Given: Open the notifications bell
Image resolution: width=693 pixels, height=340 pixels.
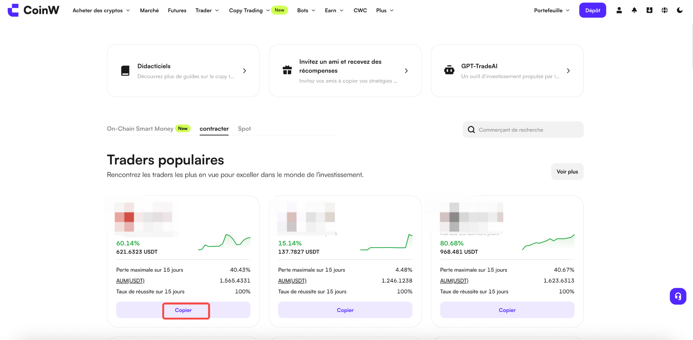Looking at the screenshot, I should click(634, 10).
